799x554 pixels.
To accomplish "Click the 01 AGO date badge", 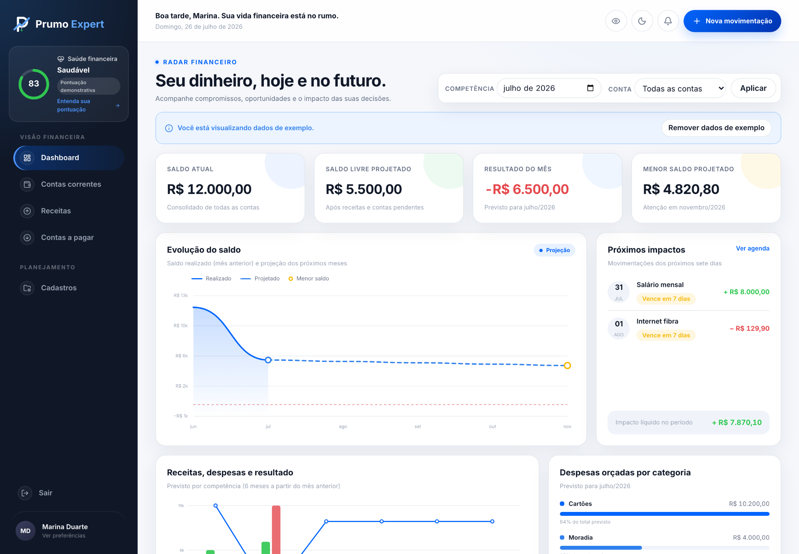I will coord(619,328).
